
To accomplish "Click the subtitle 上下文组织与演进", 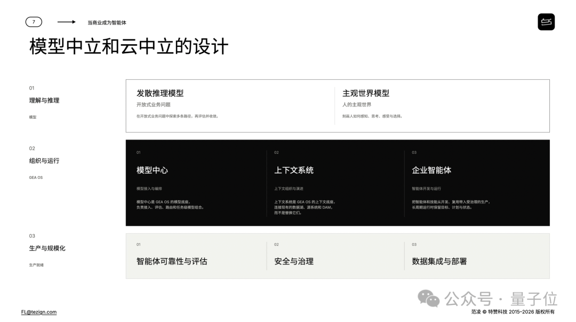I will coord(289,189).
